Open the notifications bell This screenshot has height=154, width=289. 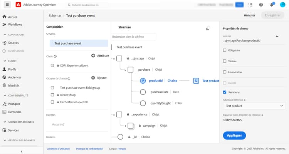(x=272, y=5)
